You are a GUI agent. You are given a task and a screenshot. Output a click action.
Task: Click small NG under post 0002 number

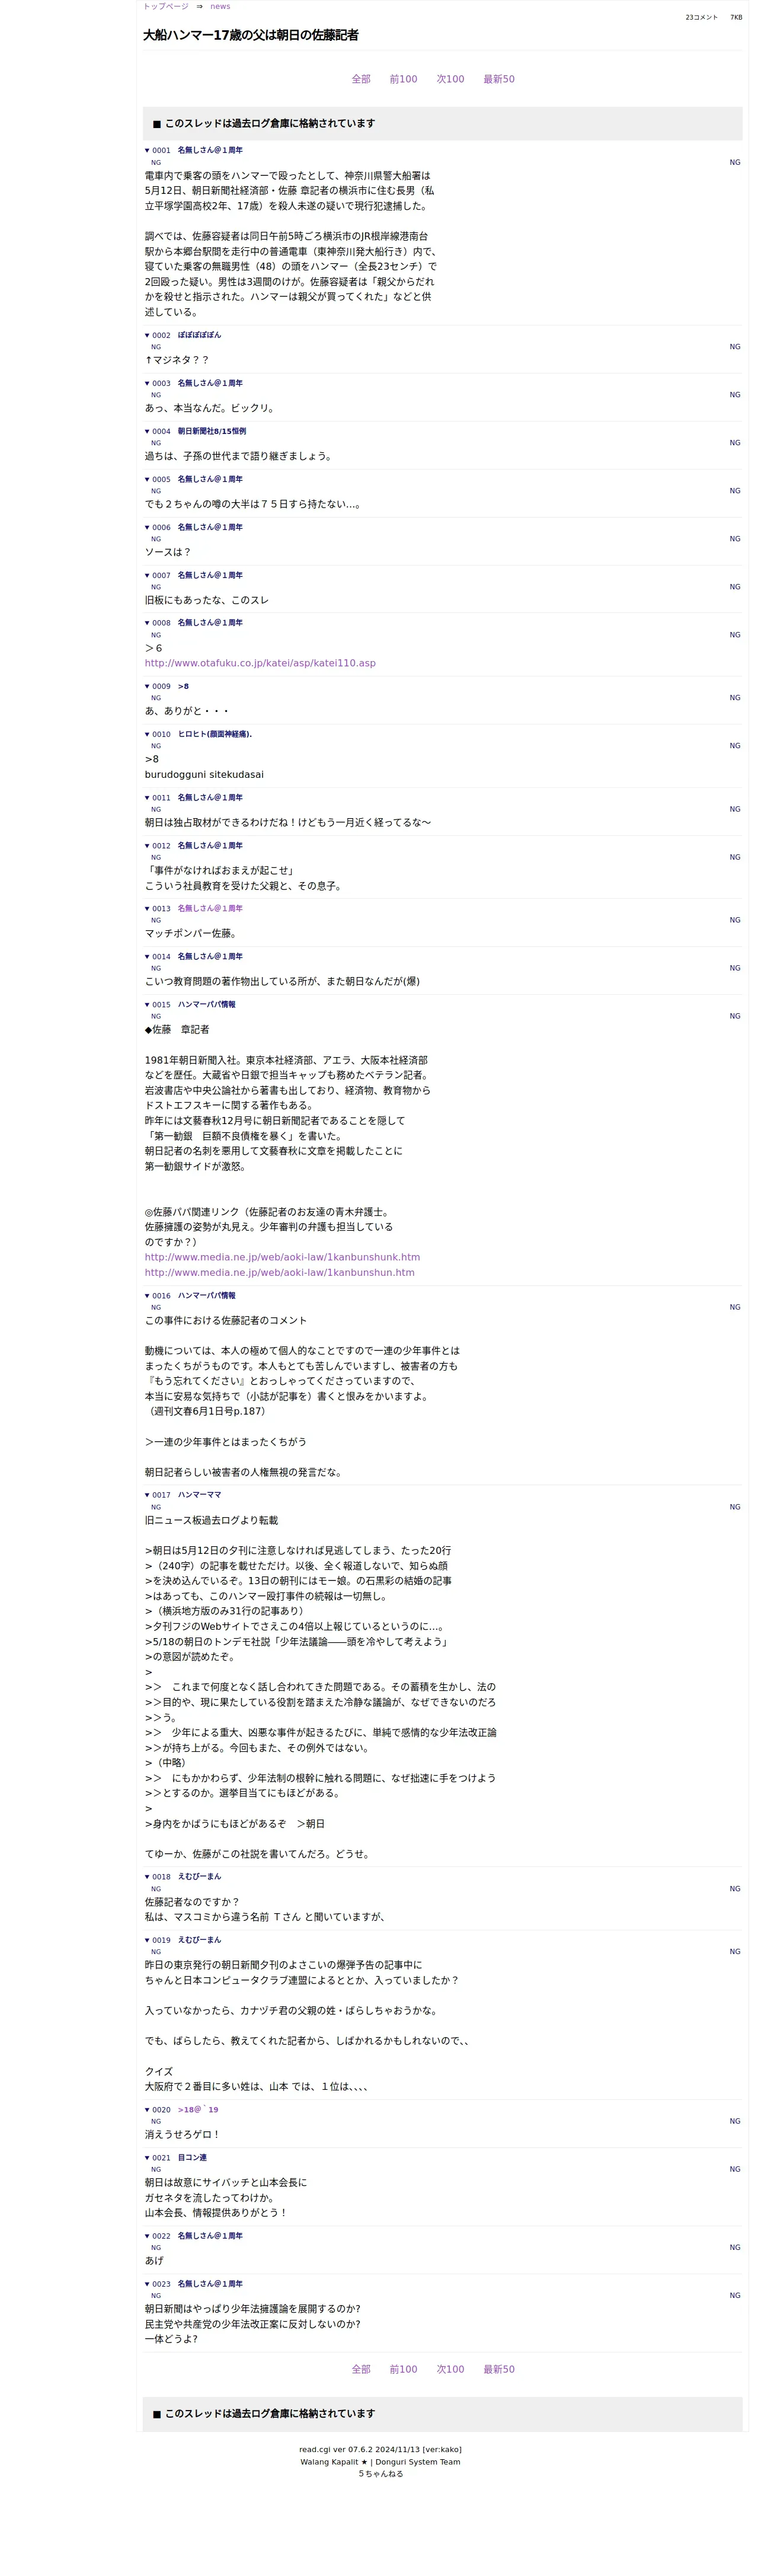click(x=156, y=347)
